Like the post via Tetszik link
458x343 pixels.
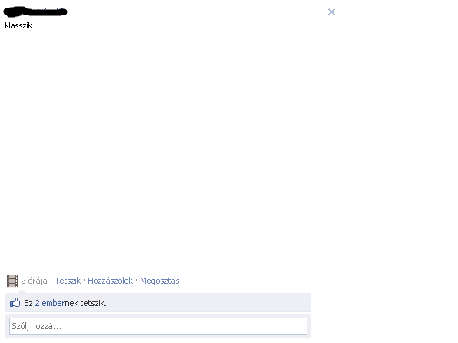(68, 281)
